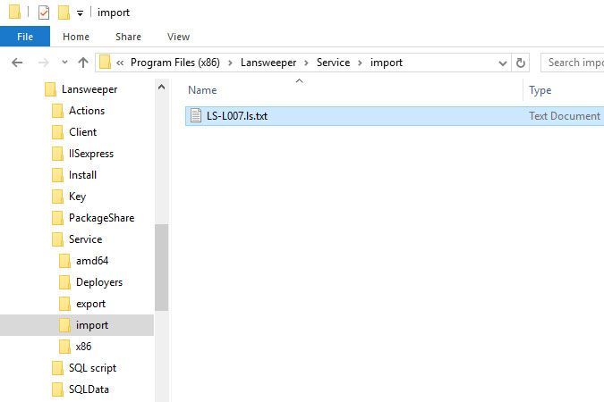Select the Deployers folder in navigation tree
Viewport: 604px width, 402px height.
pyautogui.click(x=98, y=282)
